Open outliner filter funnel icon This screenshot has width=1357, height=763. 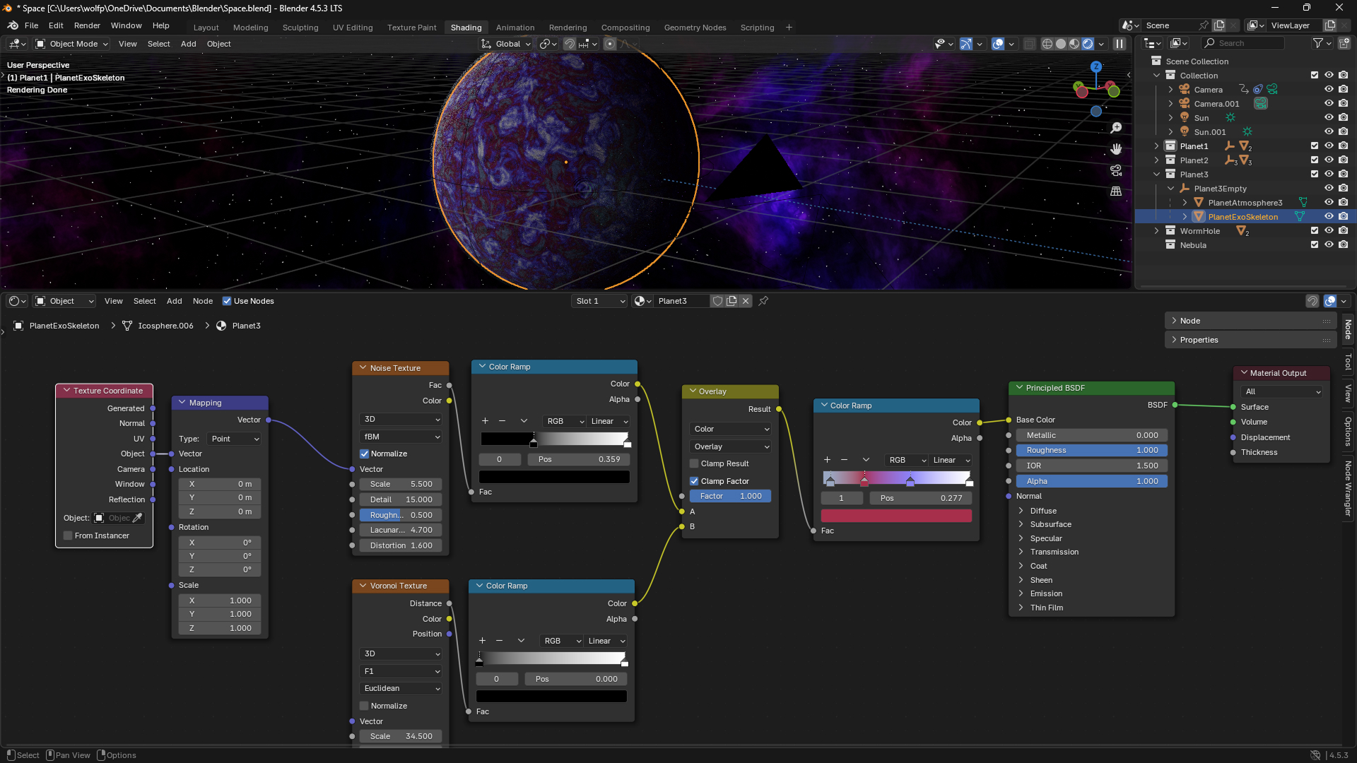pos(1317,44)
